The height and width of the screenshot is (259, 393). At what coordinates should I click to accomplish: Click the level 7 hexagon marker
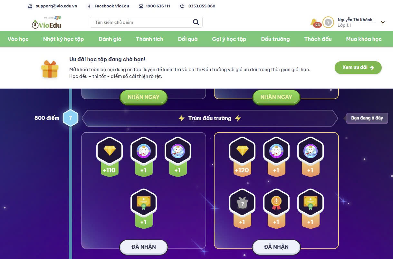71,118
